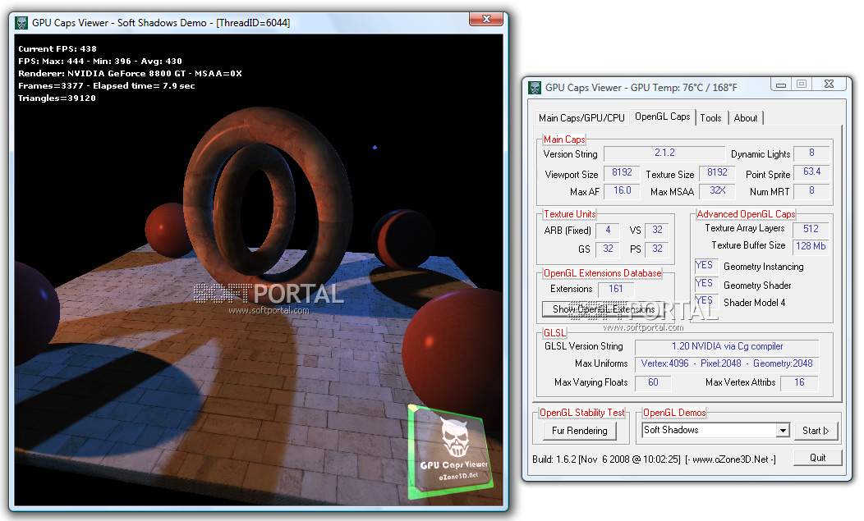Quit GPU Caps Viewer
864x521 pixels.
[818, 458]
